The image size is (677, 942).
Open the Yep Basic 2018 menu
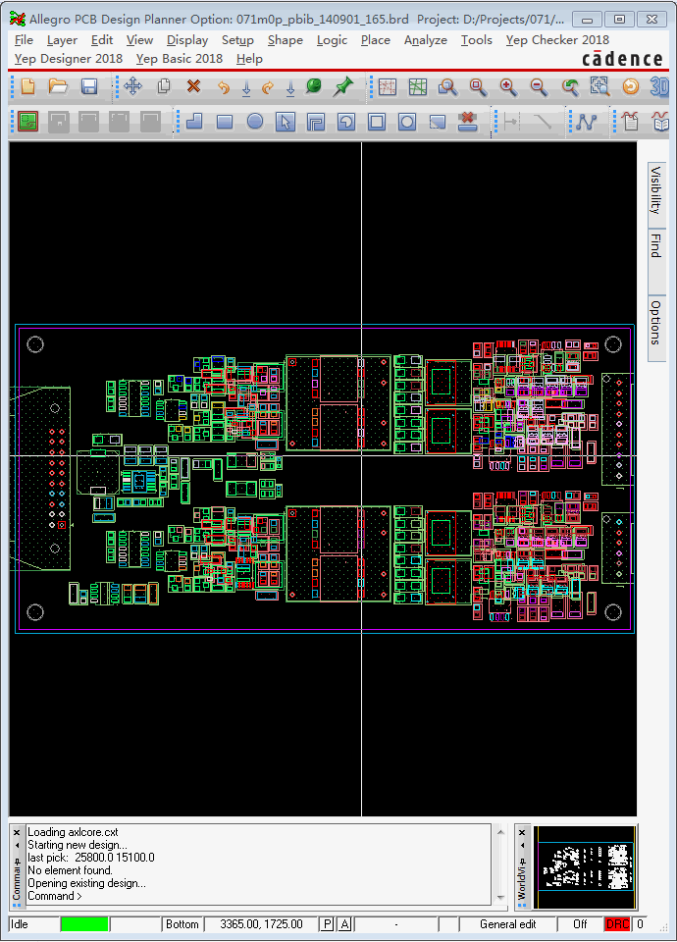pyautogui.click(x=179, y=59)
